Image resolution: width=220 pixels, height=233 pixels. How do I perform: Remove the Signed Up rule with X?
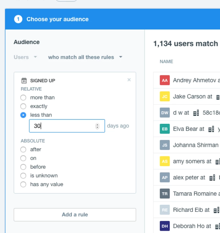(129, 80)
